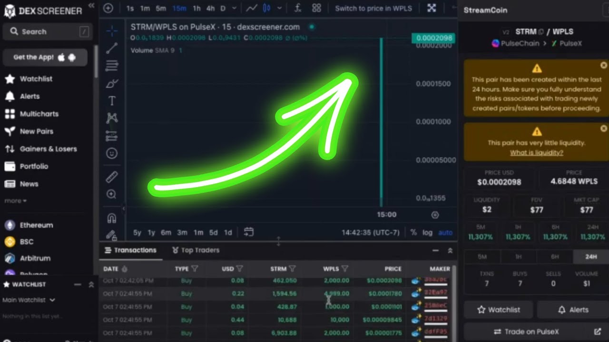Screen dimensions: 609x342
Task: Open the Main Watchlist dropdown
Action: click(29, 300)
